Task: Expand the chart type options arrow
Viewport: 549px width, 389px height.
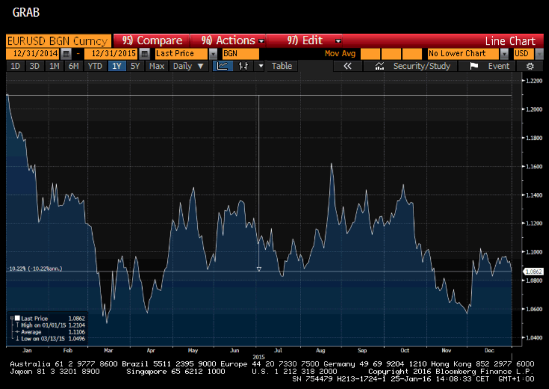Action: [260, 66]
